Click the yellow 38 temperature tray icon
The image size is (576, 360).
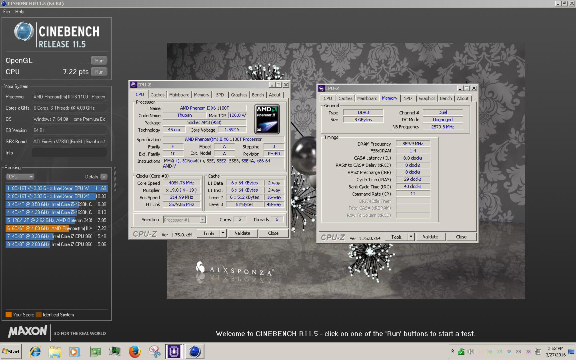point(480,352)
